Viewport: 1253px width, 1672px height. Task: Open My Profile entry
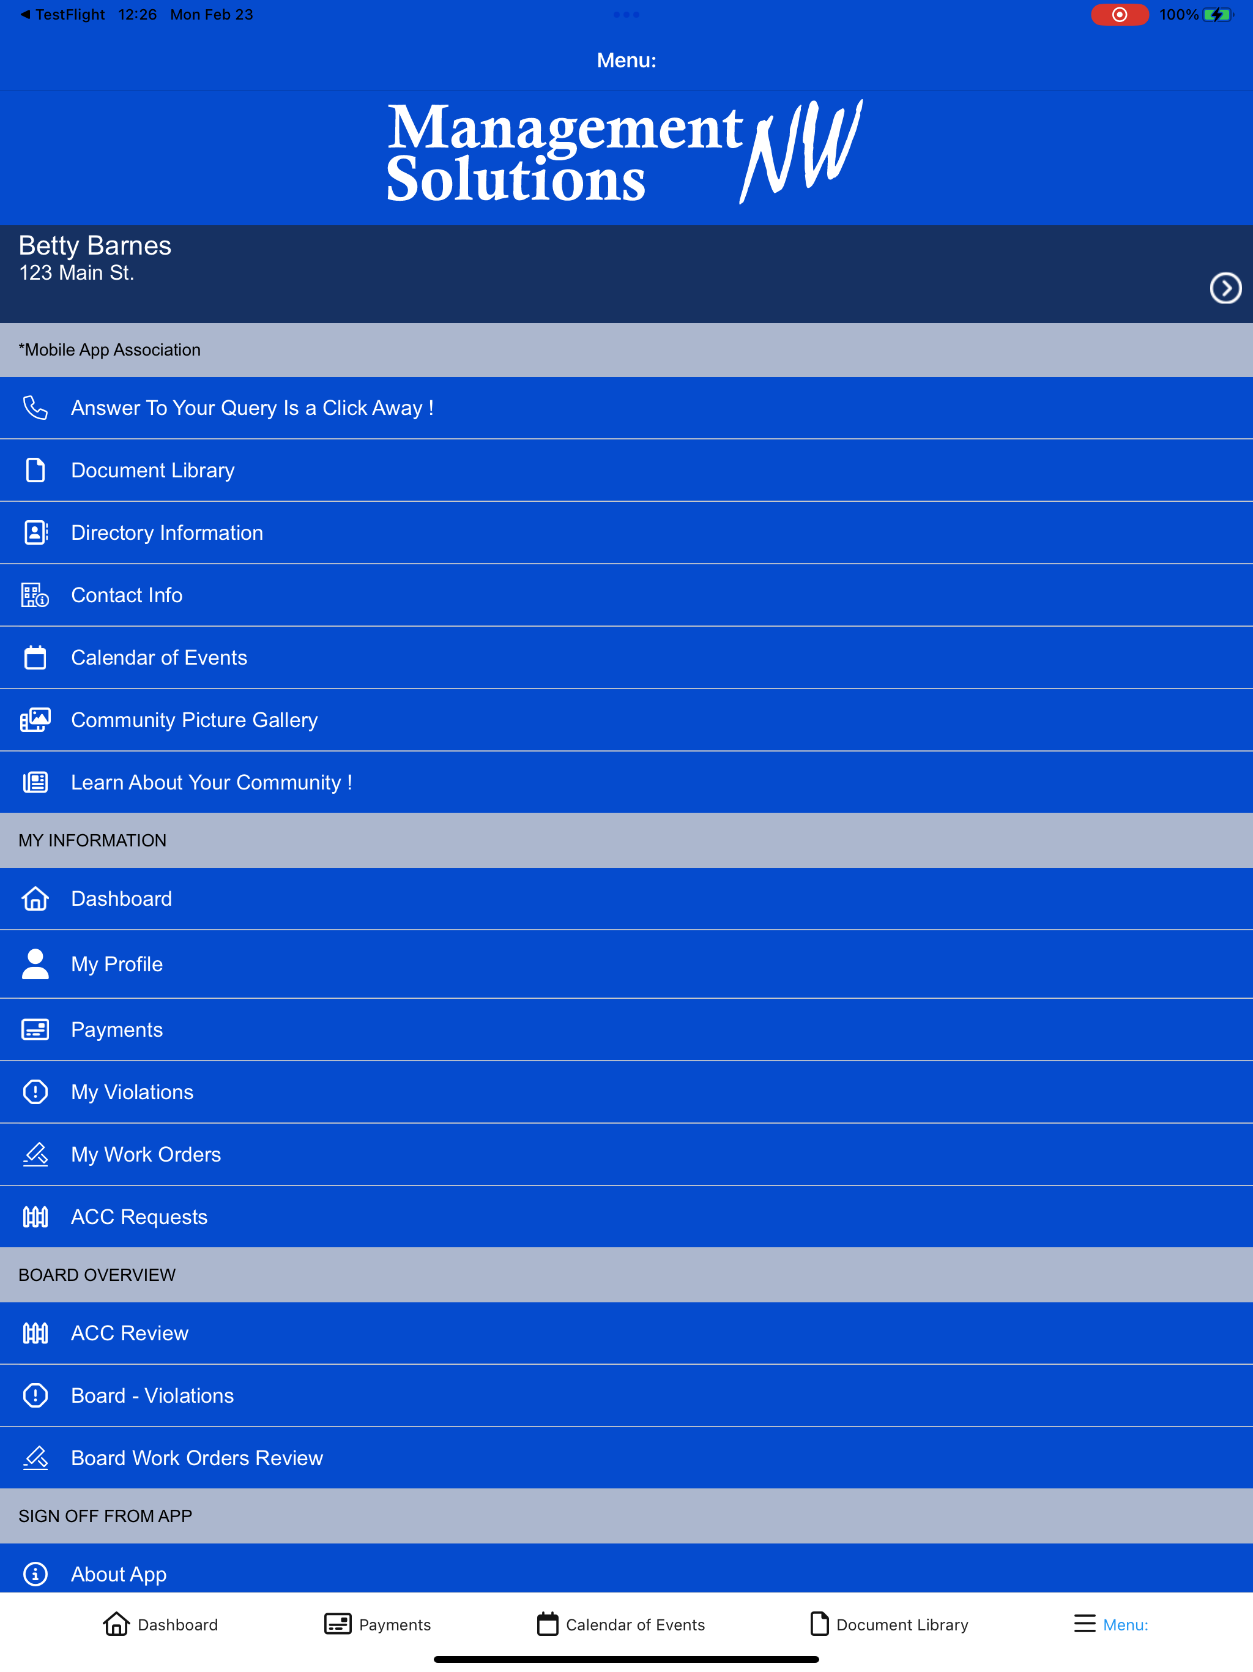[626, 964]
